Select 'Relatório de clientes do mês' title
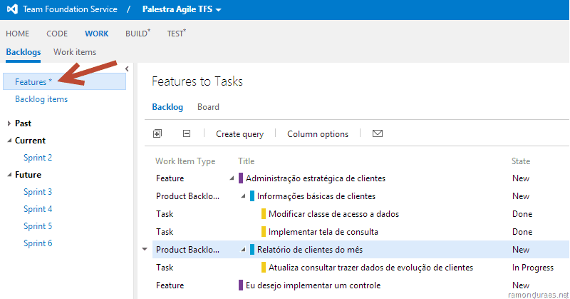 tap(310, 250)
